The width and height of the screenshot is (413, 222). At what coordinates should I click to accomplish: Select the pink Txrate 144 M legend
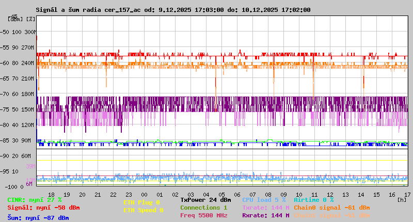[x=265, y=208]
